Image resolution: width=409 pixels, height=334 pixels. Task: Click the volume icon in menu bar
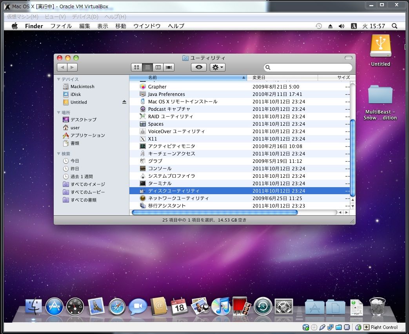click(341, 26)
